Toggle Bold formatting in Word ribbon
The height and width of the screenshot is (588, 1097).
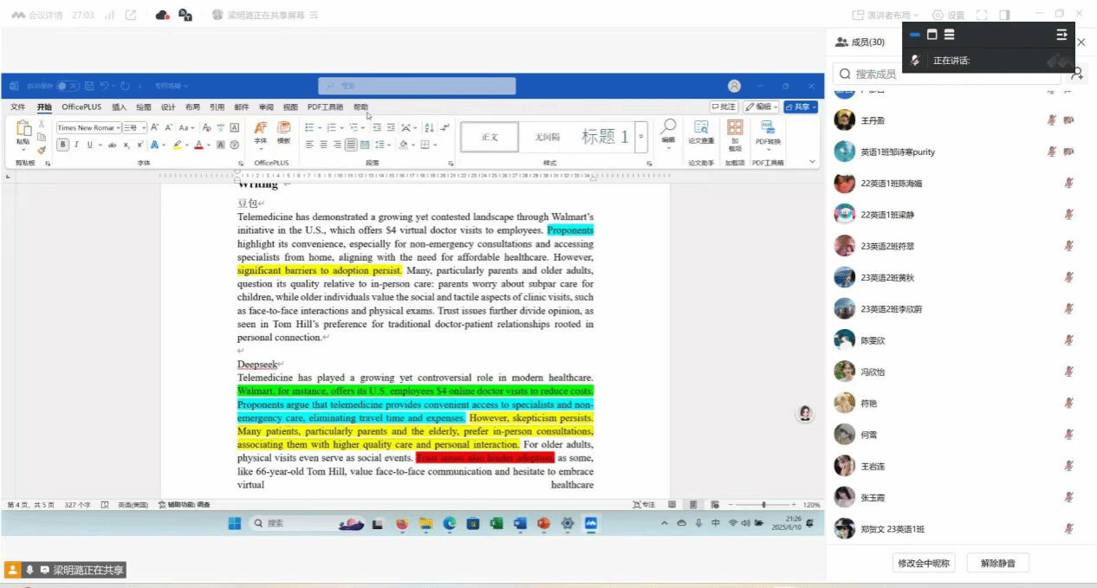[x=62, y=145]
